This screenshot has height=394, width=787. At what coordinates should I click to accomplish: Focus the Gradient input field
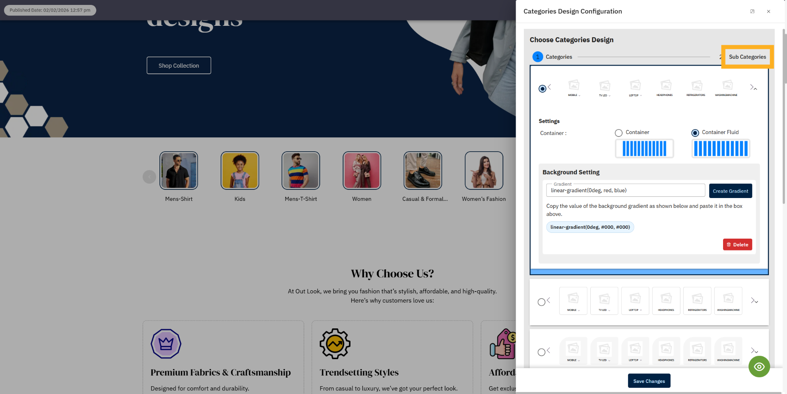(626, 190)
